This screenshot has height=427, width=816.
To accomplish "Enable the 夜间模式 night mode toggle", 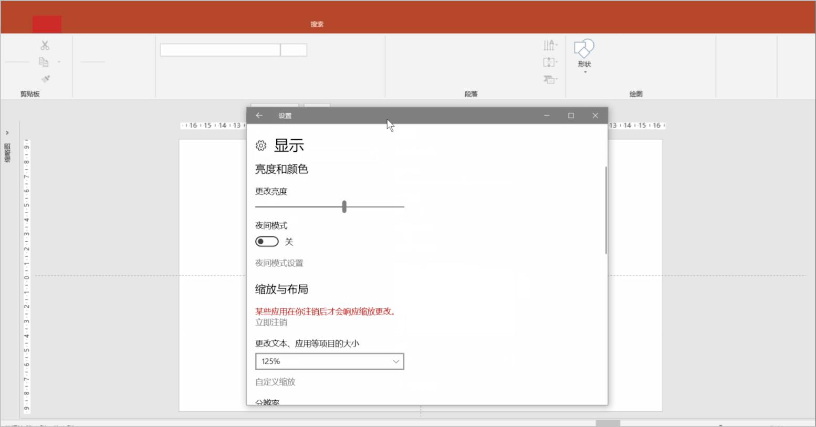I will [266, 241].
